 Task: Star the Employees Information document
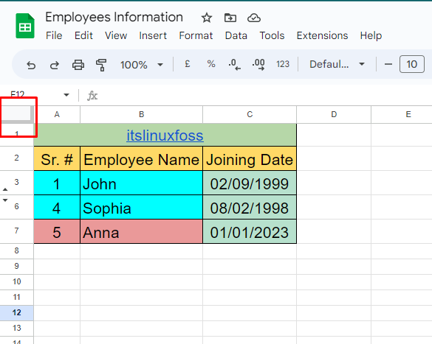click(206, 18)
